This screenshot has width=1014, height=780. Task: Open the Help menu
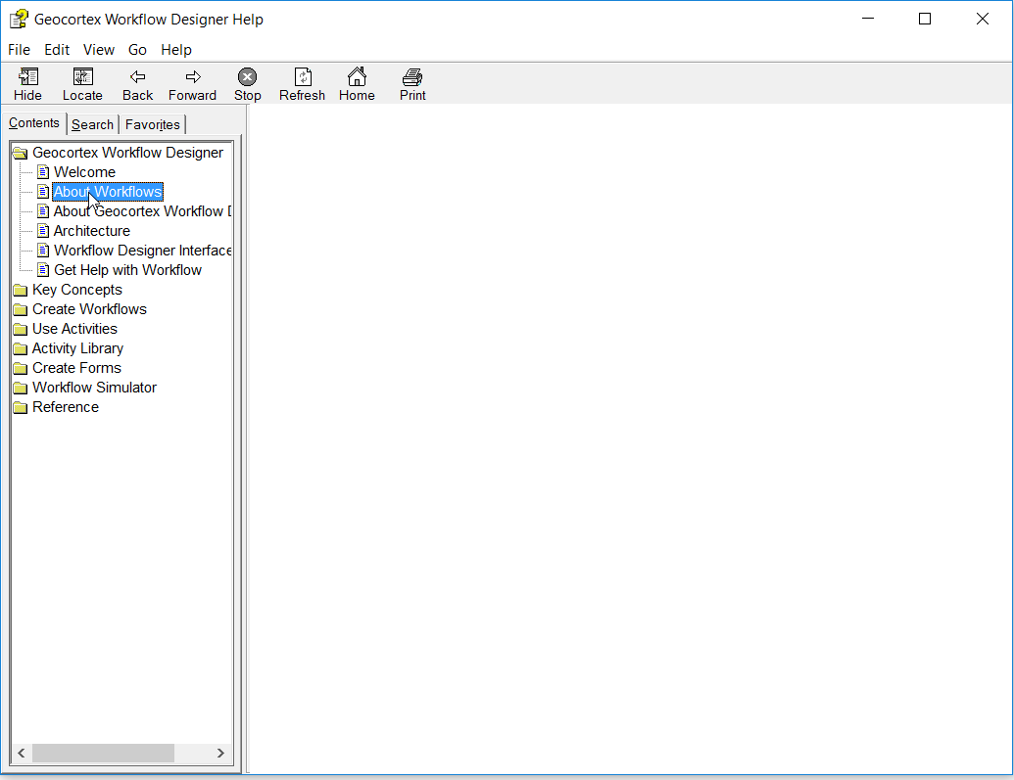(x=176, y=50)
